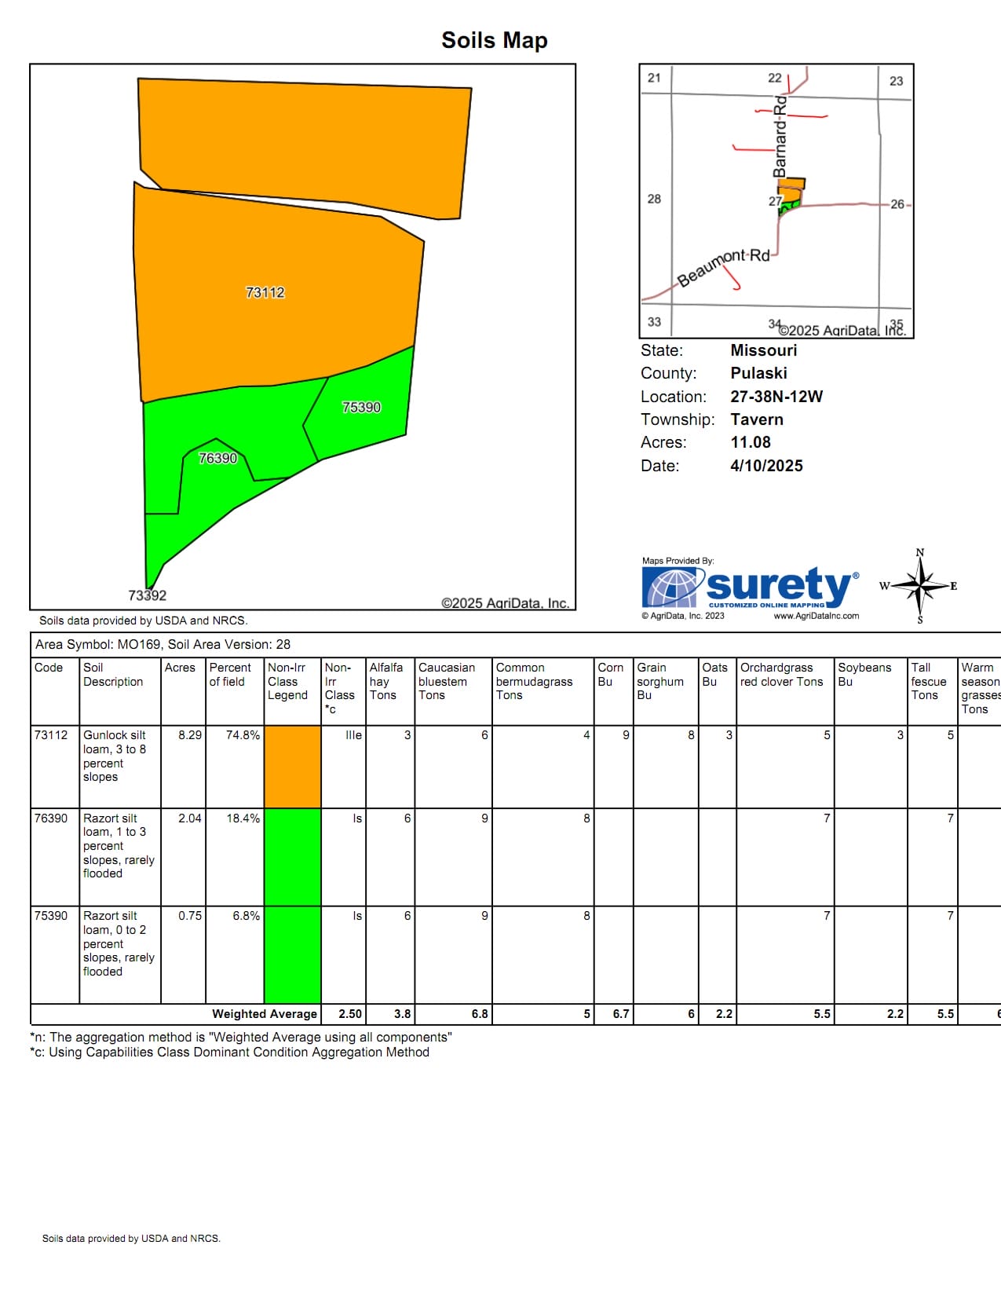Click the locator map thumbnail
The width and height of the screenshot is (1001, 1296).
[x=776, y=201]
